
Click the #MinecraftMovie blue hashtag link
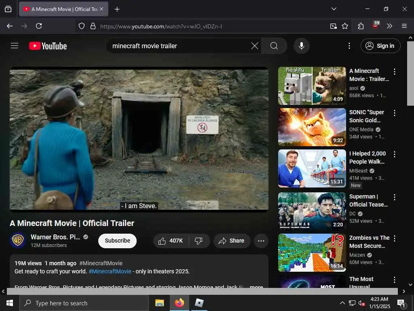pyautogui.click(x=110, y=271)
